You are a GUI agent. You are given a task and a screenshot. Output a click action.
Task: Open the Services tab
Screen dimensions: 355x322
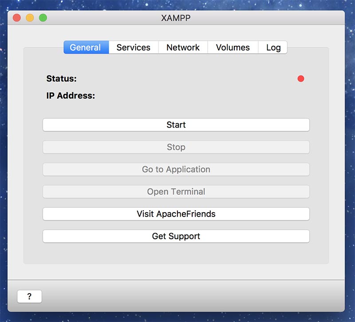(x=134, y=47)
